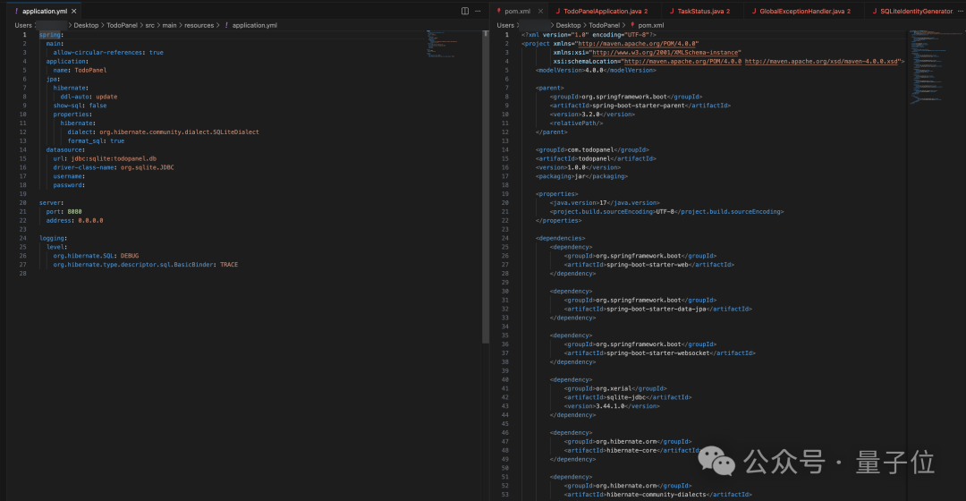The width and height of the screenshot is (966, 501).
Task: Open More Actions menu in left editor group
Action: (x=478, y=11)
